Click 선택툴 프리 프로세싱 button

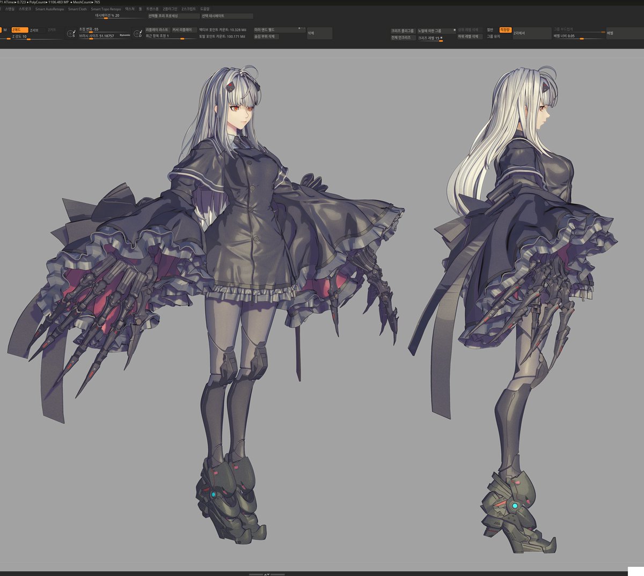click(173, 16)
